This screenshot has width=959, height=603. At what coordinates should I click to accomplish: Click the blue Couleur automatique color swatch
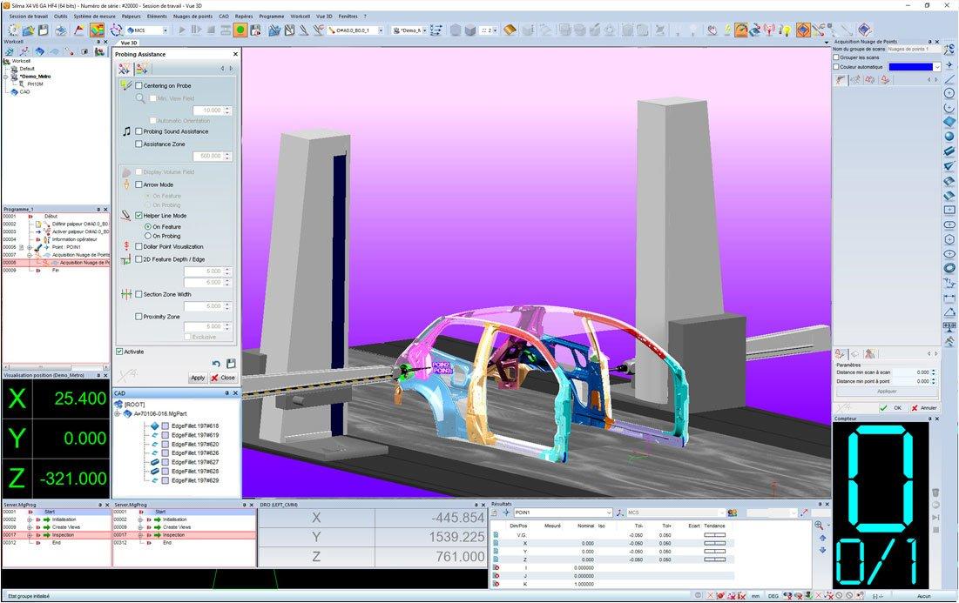coord(911,67)
